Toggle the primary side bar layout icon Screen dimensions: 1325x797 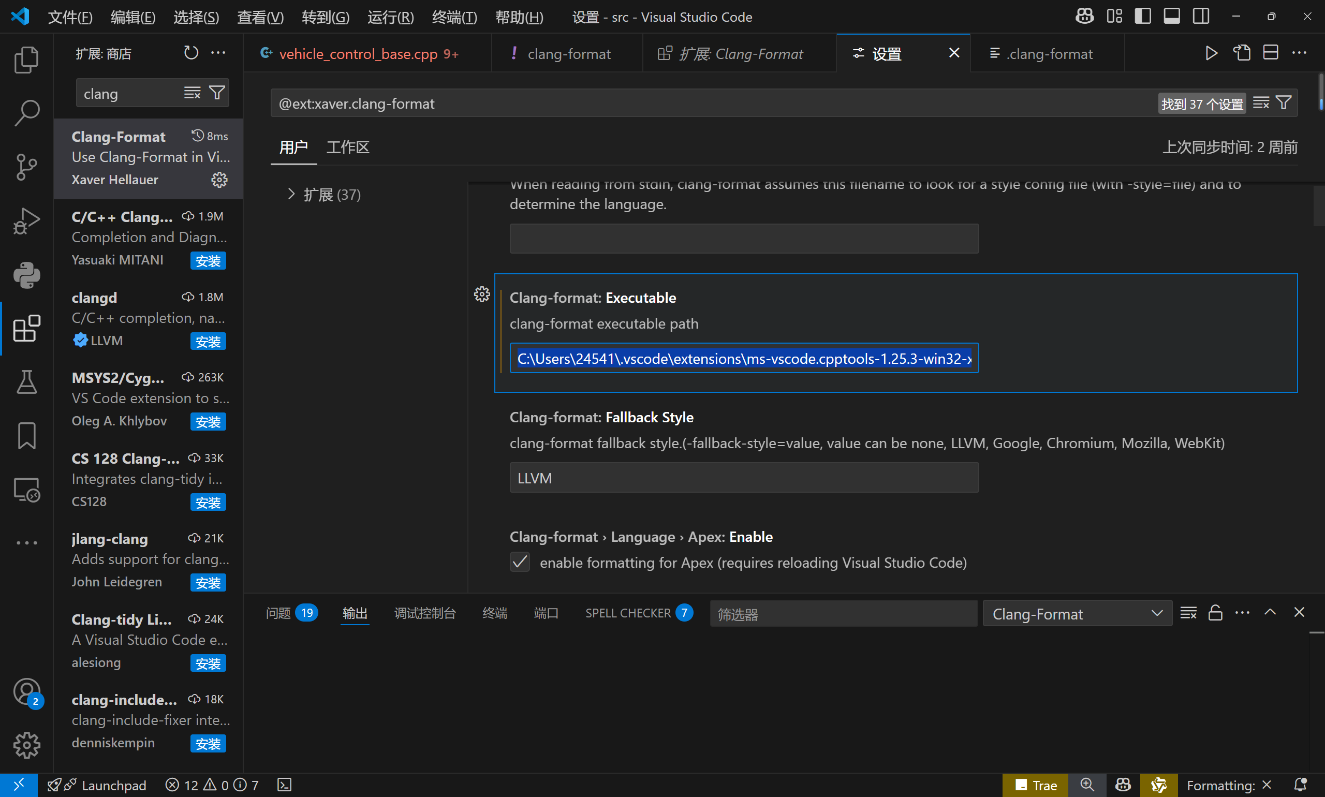1142,16
